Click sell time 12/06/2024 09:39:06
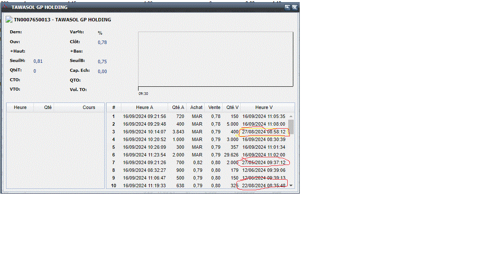 (264, 170)
